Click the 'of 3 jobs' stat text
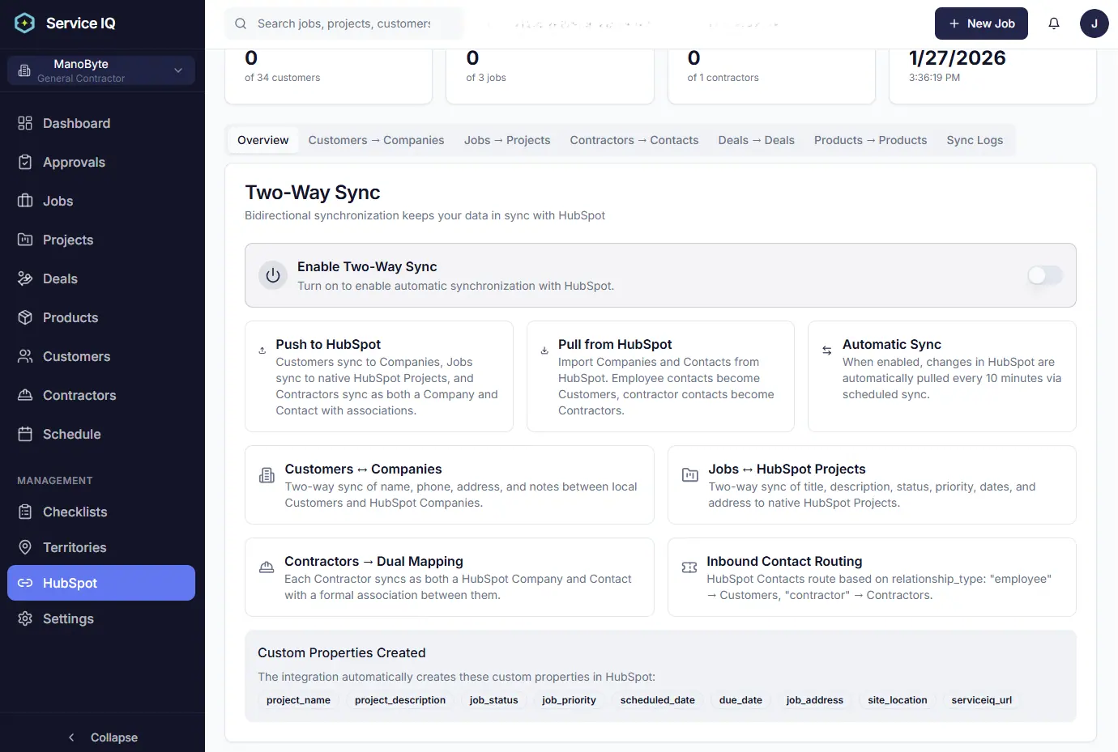Image resolution: width=1118 pixels, height=752 pixels. 486,78
